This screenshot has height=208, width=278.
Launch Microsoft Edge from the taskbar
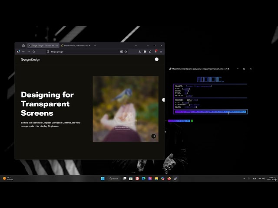[144, 179]
